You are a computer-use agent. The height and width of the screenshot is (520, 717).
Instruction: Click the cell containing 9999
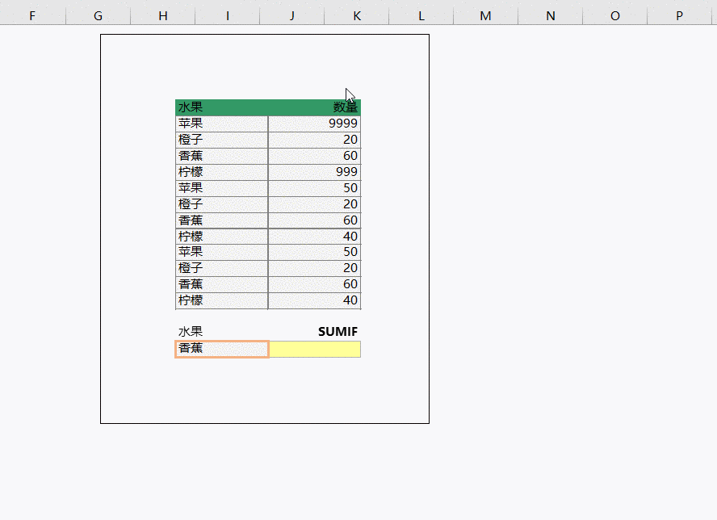[314, 124]
